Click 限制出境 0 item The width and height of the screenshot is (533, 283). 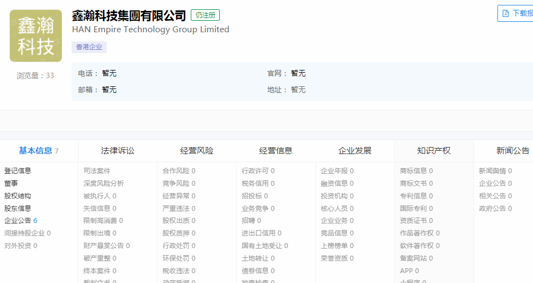click(100, 233)
